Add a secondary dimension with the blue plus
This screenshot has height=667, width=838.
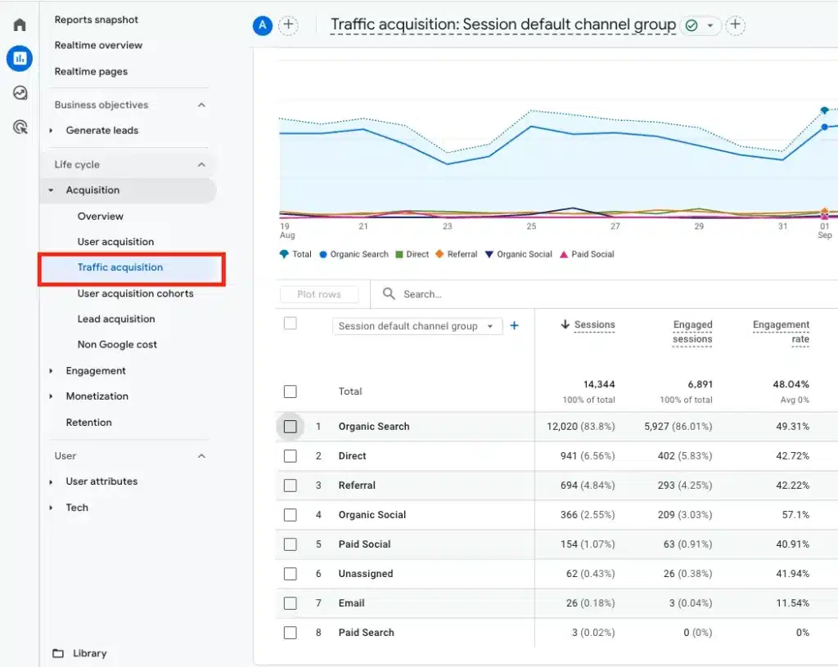(x=515, y=325)
